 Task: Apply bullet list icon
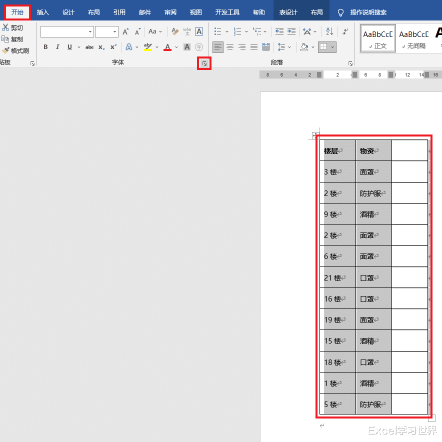point(217,31)
